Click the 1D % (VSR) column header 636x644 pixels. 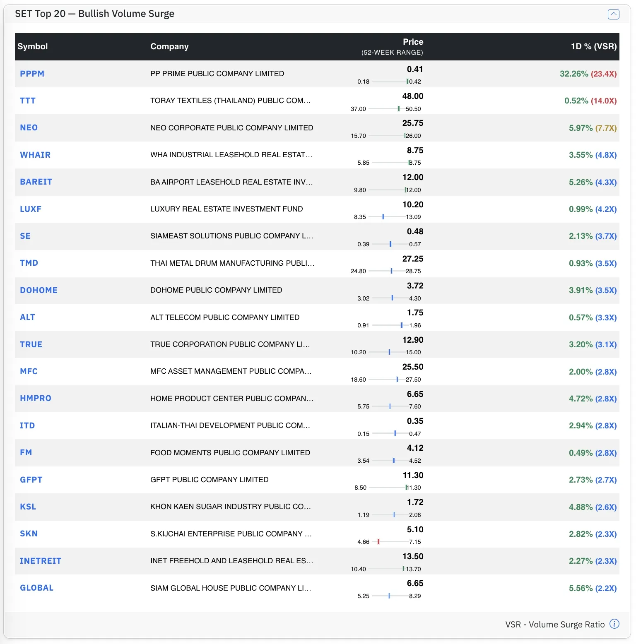(x=594, y=46)
